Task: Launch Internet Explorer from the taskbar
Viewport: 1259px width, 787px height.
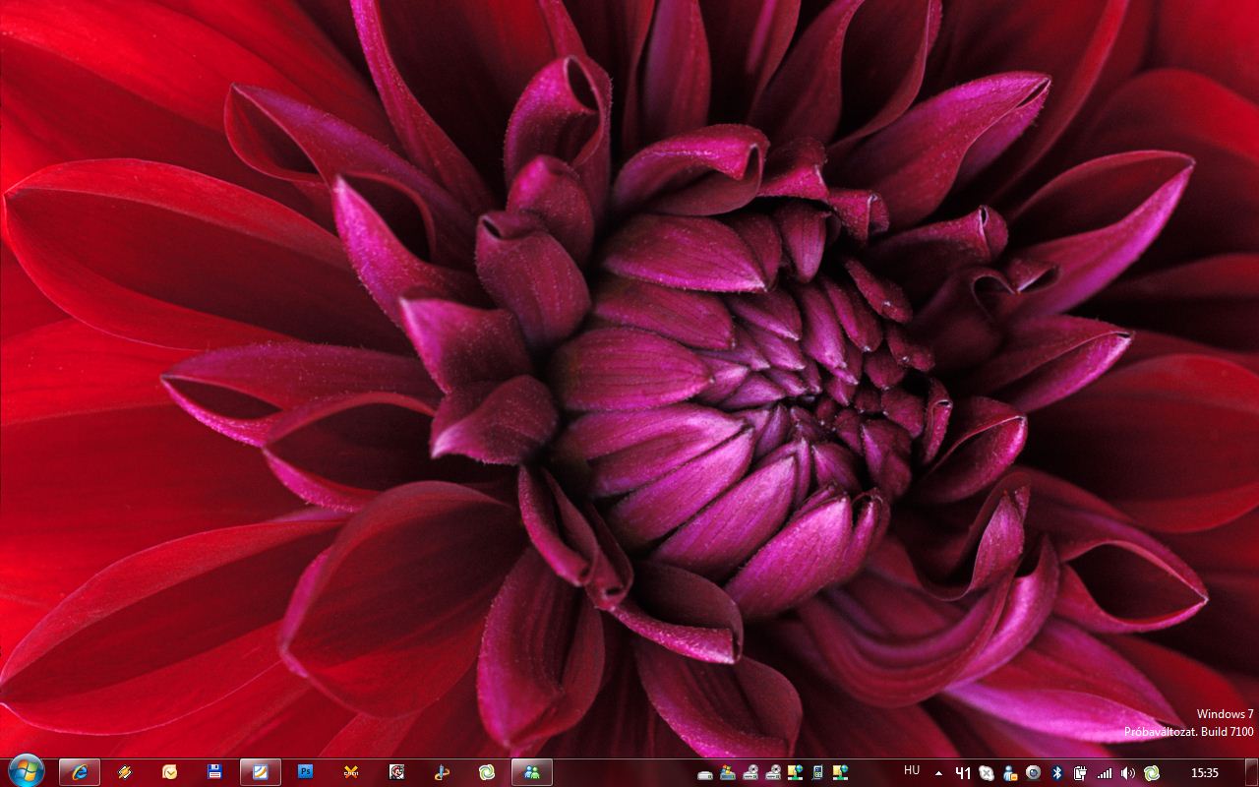Action: tap(80, 772)
